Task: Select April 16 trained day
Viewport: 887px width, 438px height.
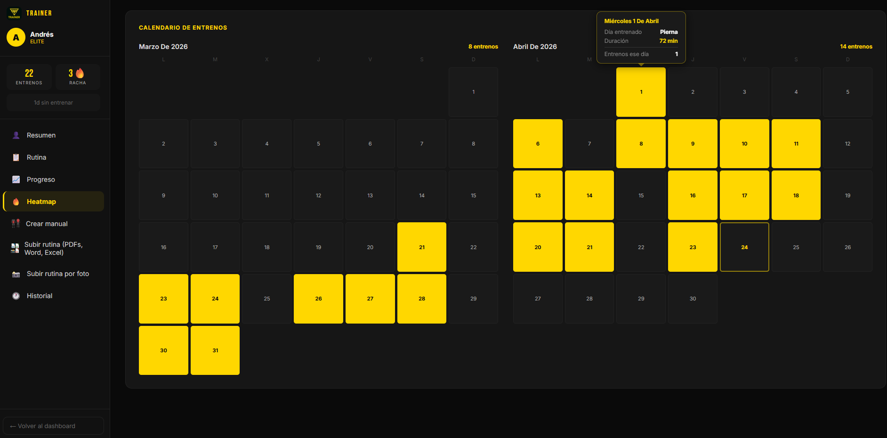Action: click(693, 195)
